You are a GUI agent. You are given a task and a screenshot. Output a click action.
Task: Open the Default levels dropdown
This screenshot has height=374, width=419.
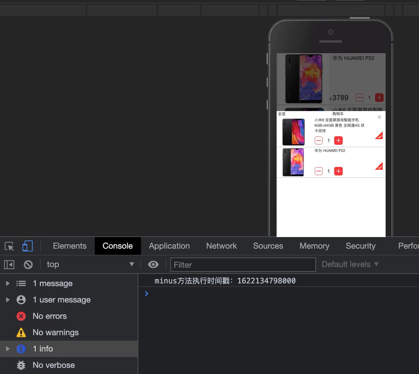[350, 264]
